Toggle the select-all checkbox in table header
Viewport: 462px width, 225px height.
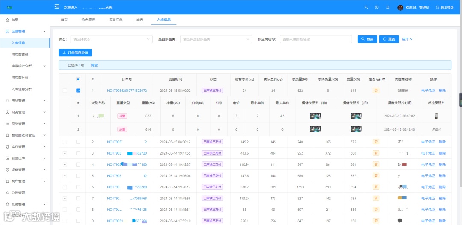78,79
